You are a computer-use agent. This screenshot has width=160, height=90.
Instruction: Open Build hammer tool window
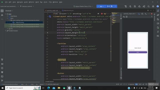[2, 60]
